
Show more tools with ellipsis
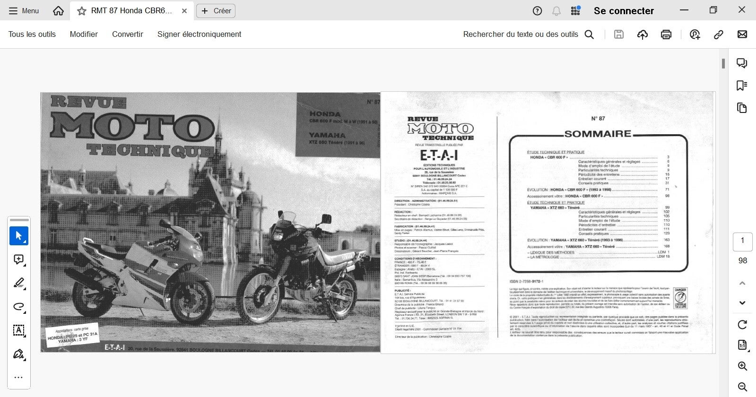tap(19, 378)
